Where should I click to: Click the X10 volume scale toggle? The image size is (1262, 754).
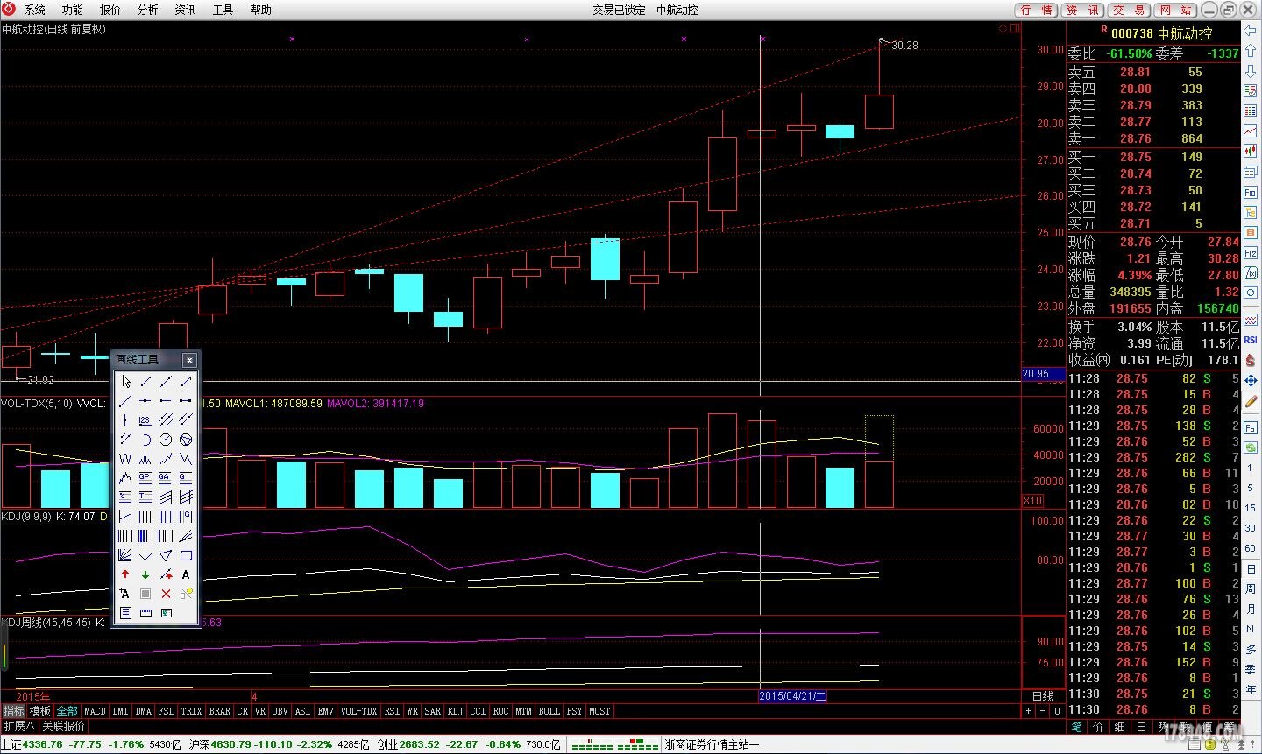coord(1033,500)
